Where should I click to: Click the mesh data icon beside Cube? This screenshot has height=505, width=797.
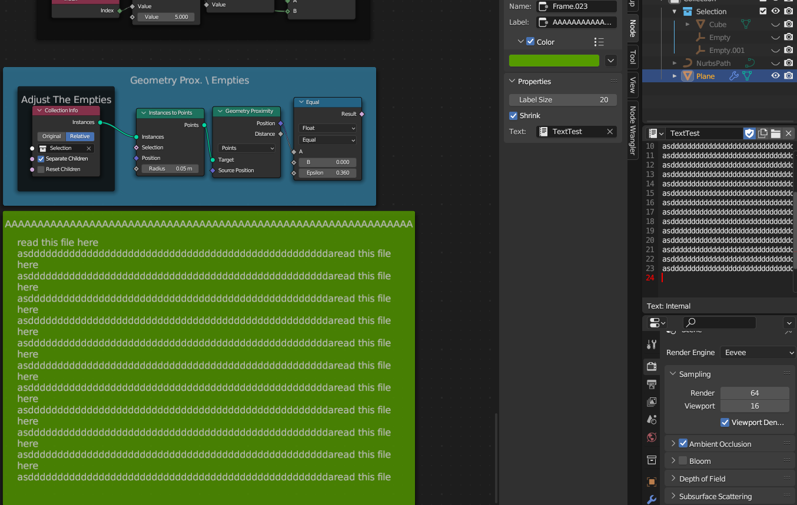pyautogui.click(x=746, y=24)
